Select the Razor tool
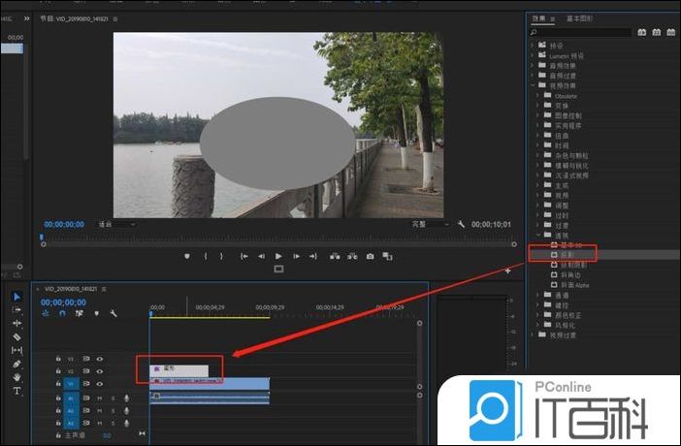 coord(16,336)
